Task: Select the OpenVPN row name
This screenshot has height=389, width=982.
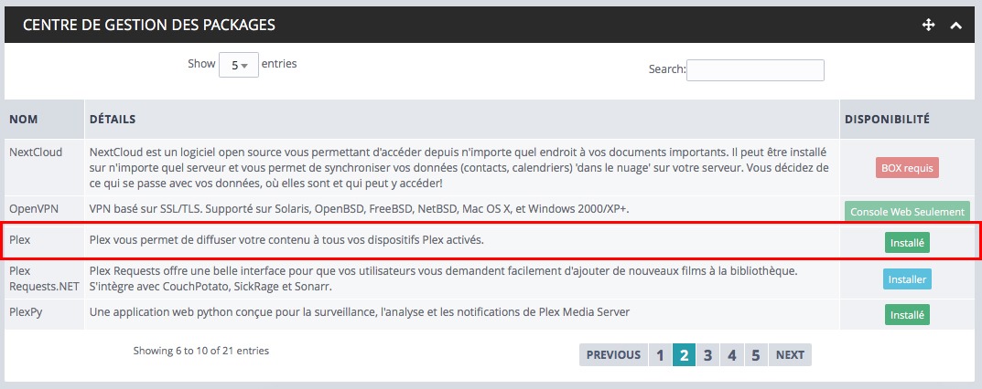Action: tap(33, 209)
